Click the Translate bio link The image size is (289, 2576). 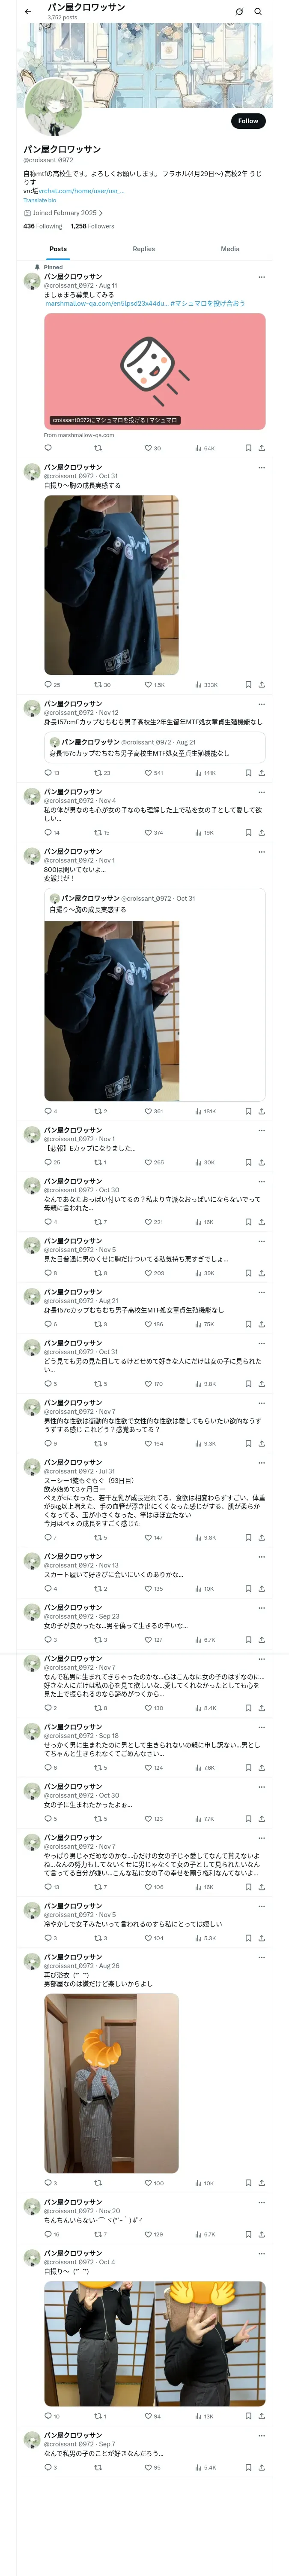(x=40, y=201)
